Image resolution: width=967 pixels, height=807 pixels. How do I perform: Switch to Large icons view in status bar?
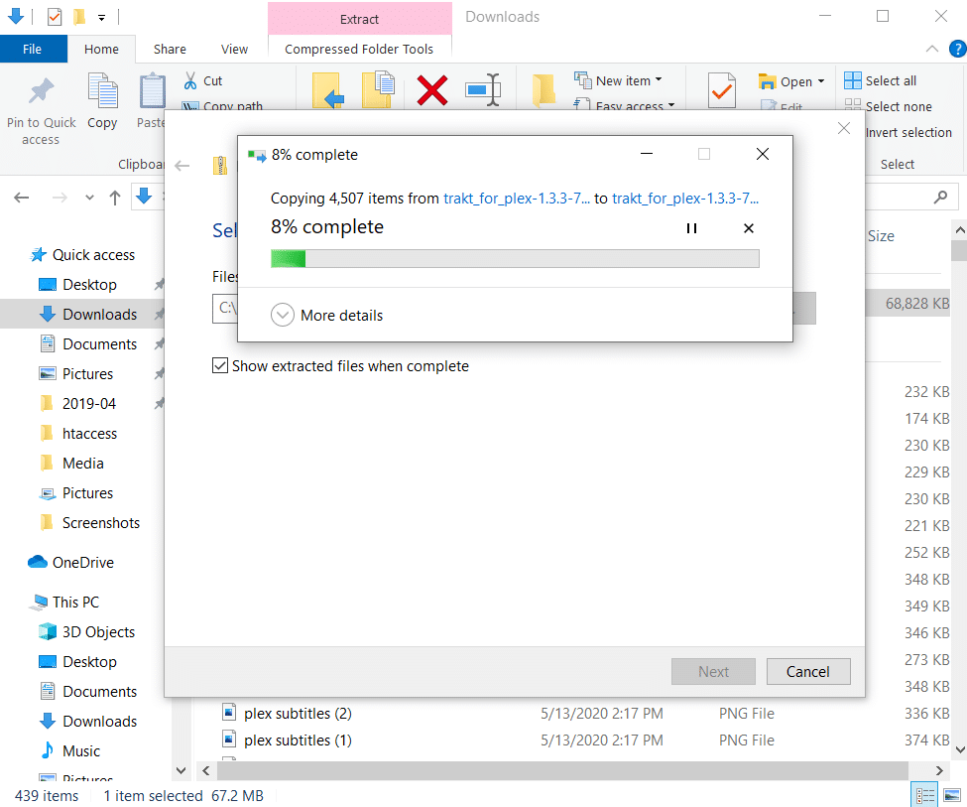(x=951, y=795)
